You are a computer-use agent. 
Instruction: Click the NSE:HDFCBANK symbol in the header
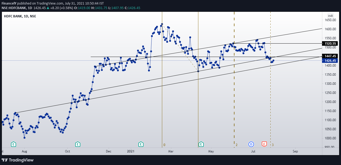click(x=13, y=8)
